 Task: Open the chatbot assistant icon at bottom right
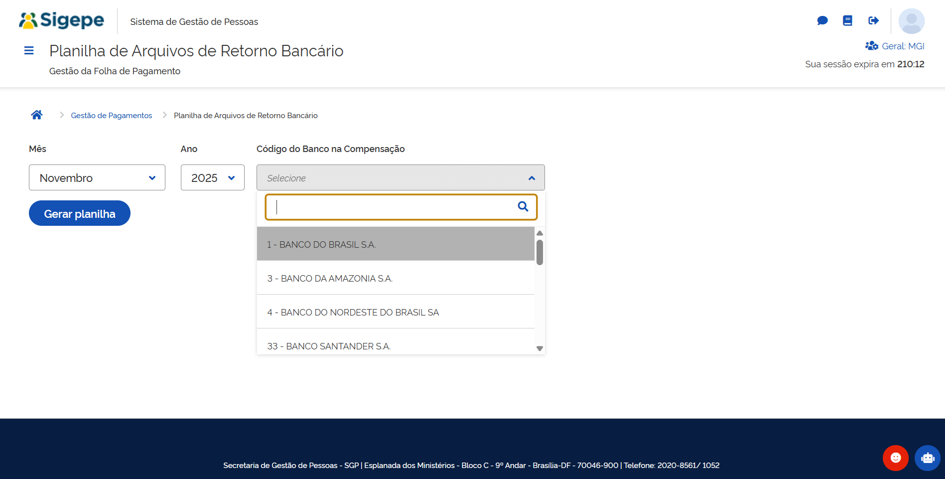[x=927, y=458]
